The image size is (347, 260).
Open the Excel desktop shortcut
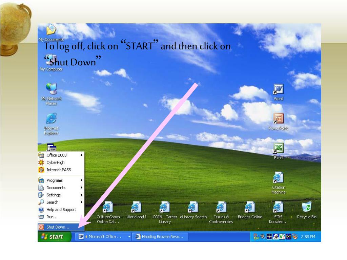pyautogui.click(x=279, y=151)
